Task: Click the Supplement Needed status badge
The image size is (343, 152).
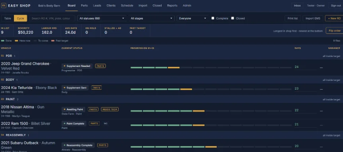Action: tap(77, 66)
